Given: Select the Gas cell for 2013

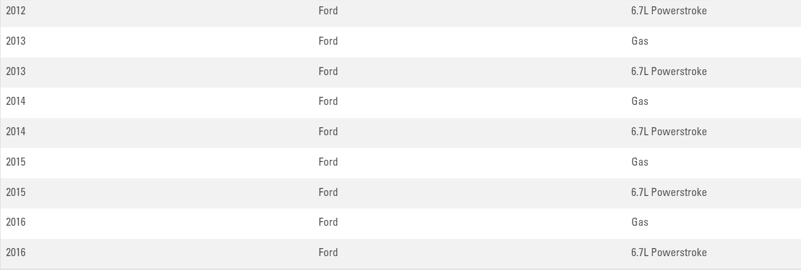Looking at the screenshot, I should (640, 41).
